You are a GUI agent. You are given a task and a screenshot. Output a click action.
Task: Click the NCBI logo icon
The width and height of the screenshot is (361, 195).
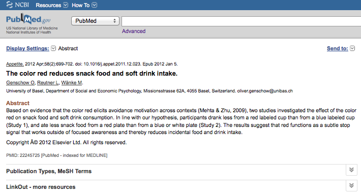(10, 5)
